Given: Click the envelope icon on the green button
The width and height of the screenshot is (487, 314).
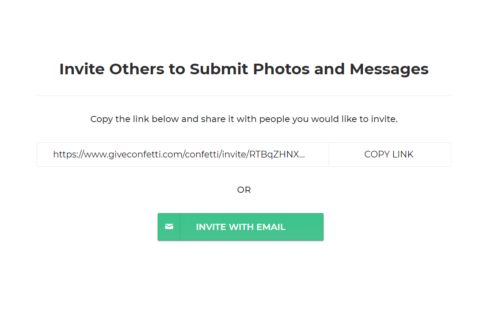Looking at the screenshot, I should (169, 227).
